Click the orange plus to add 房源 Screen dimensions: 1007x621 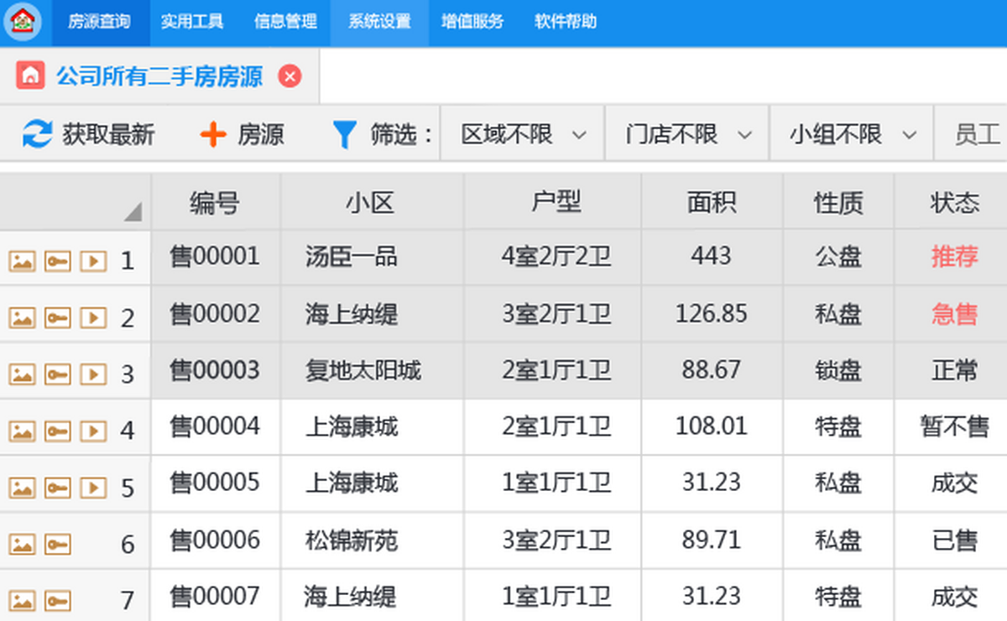pyautogui.click(x=213, y=134)
